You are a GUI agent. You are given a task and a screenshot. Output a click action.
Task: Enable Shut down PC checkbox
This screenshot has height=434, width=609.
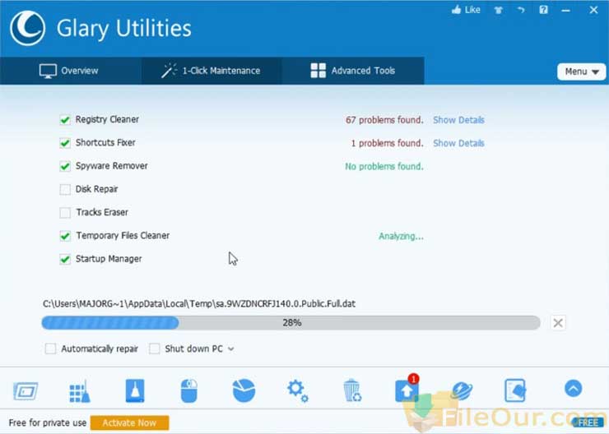click(154, 349)
